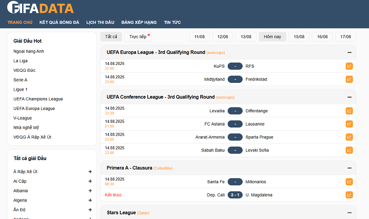
Task: Toggle the Trực tiếp live filter
Action: pyautogui.click(x=138, y=37)
